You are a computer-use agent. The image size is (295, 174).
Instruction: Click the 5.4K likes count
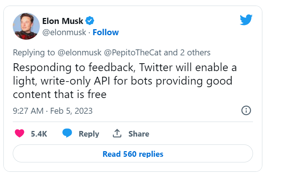click(39, 134)
